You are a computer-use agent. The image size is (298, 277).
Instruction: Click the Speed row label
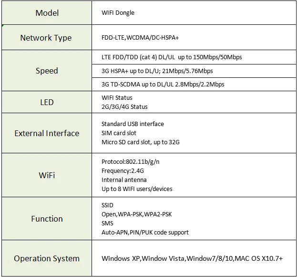pyautogui.click(x=47, y=71)
